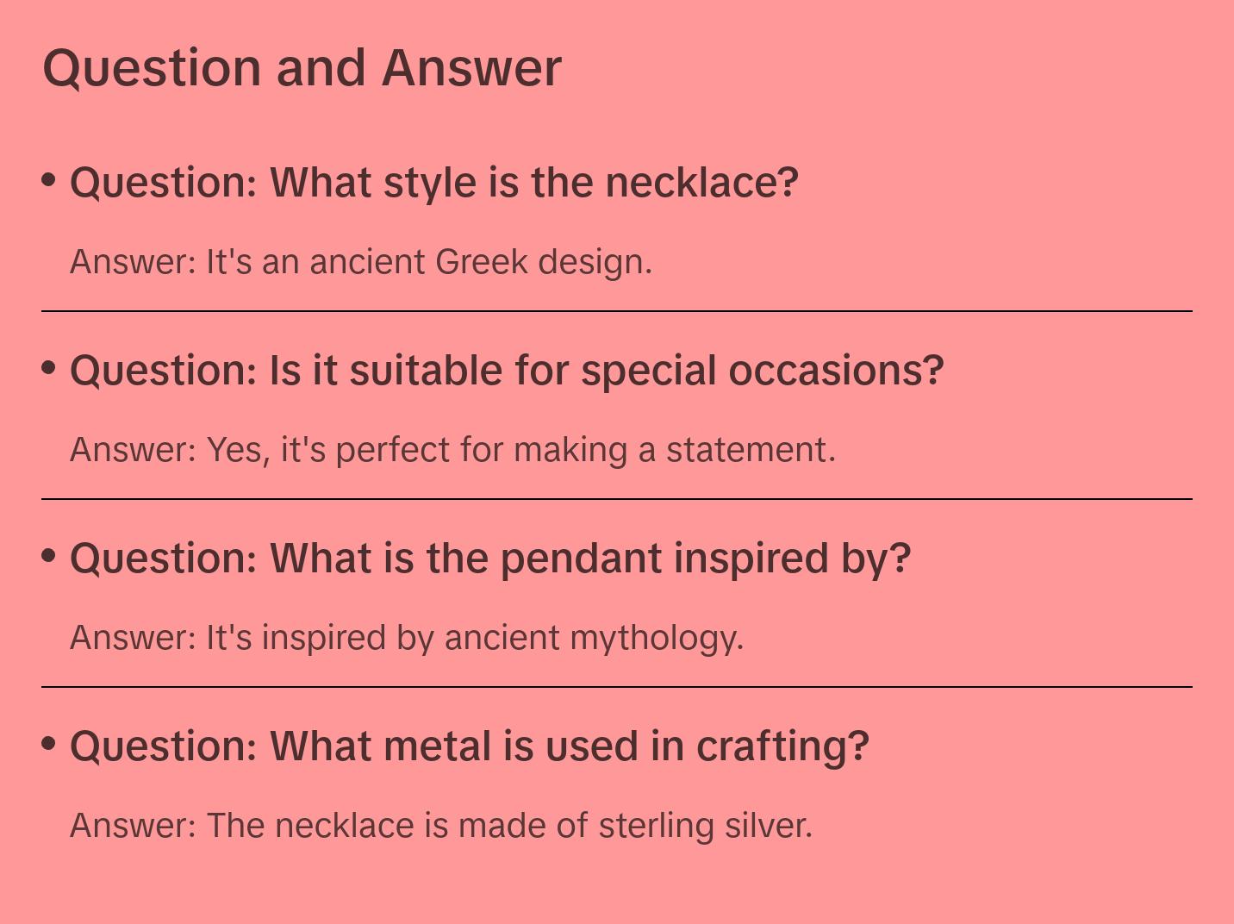Click the divider under the statement answer
The height and width of the screenshot is (924, 1234).
click(617, 499)
